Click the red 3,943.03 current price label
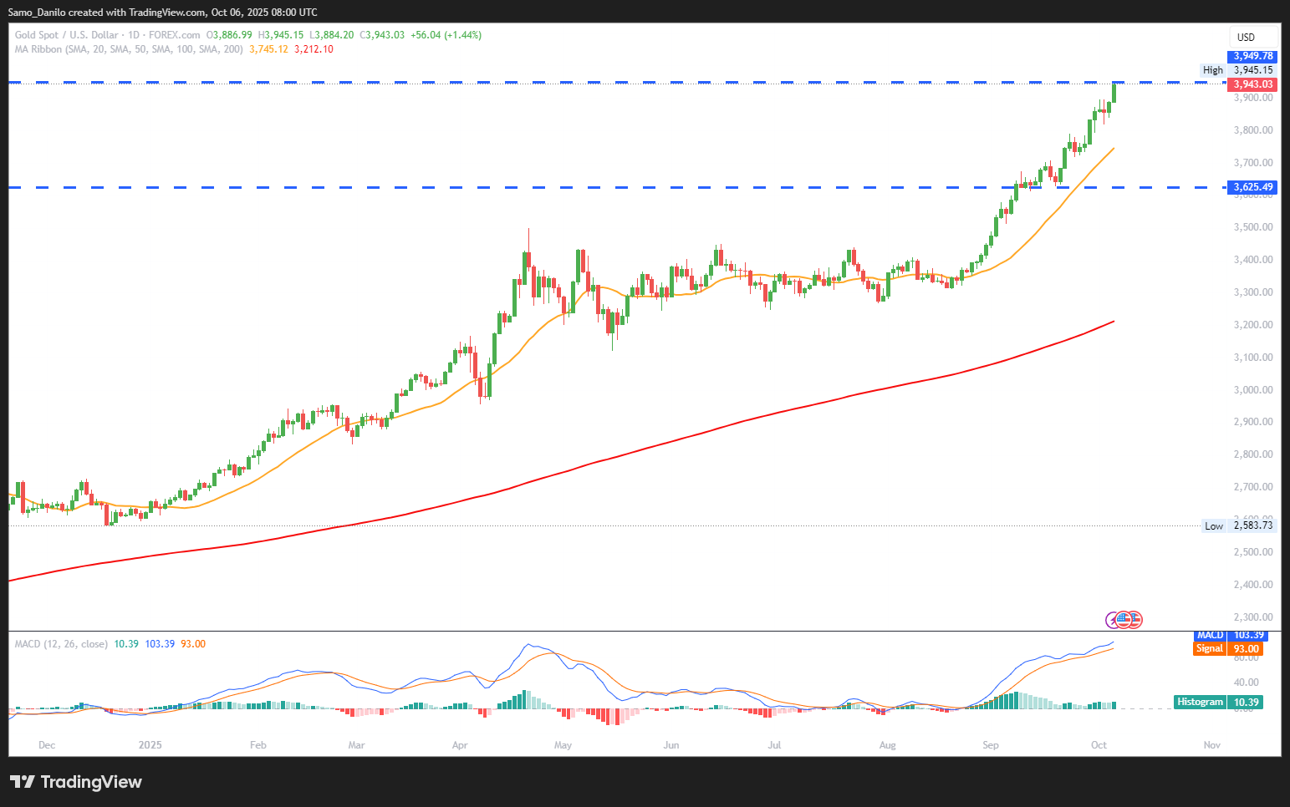The height and width of the screenshot is (807, 1290). 1252,84
